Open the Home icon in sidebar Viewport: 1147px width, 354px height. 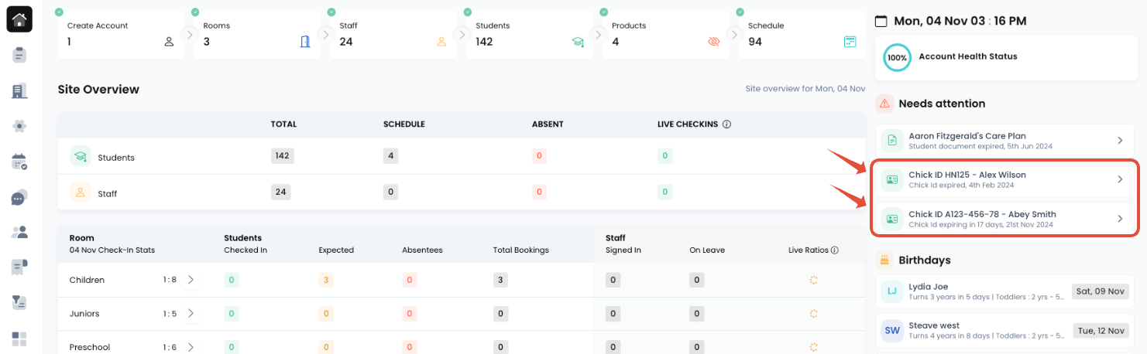coord(19,19)
